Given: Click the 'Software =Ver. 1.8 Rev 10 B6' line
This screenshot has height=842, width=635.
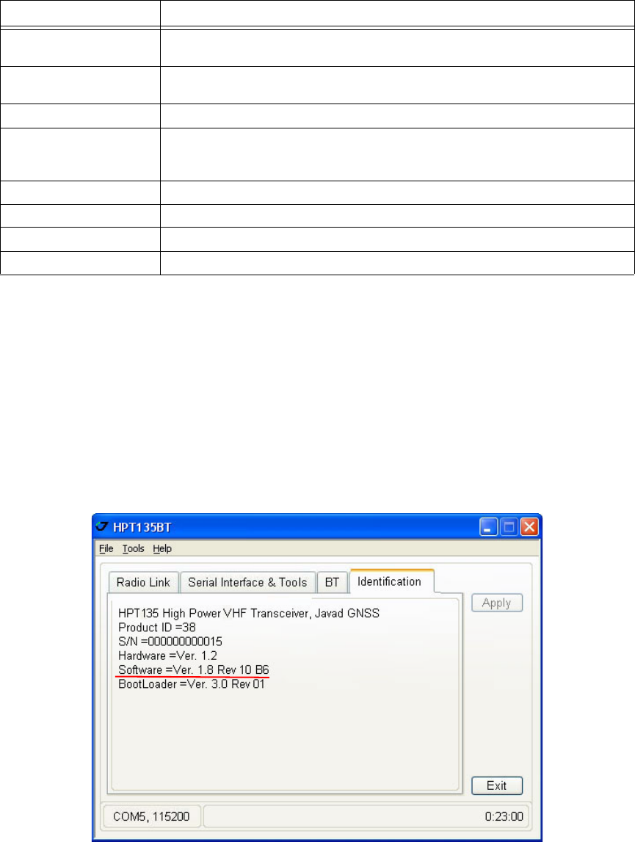Looking at the screenshot, I should point(193,669).
